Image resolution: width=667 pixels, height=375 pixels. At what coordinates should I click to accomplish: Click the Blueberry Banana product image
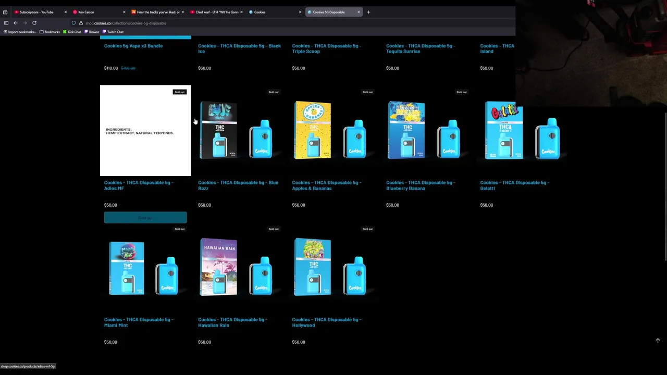427,131
